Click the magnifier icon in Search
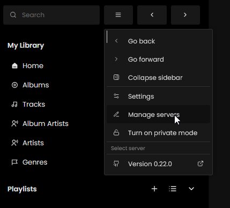230x208 pixels. coord(13,15)
